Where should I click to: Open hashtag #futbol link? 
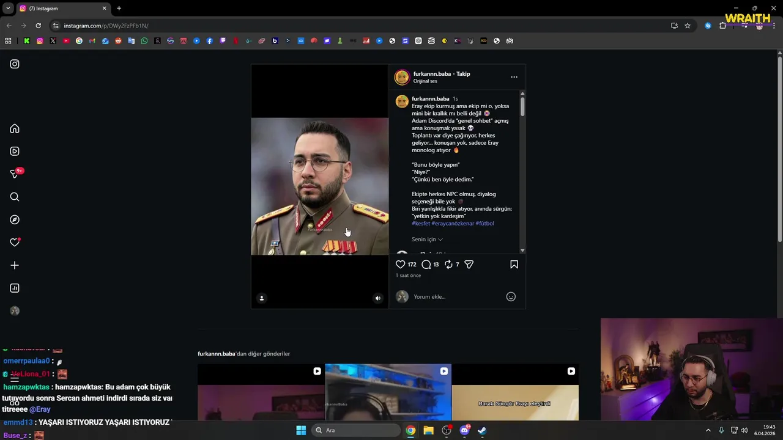pos(485,224)
